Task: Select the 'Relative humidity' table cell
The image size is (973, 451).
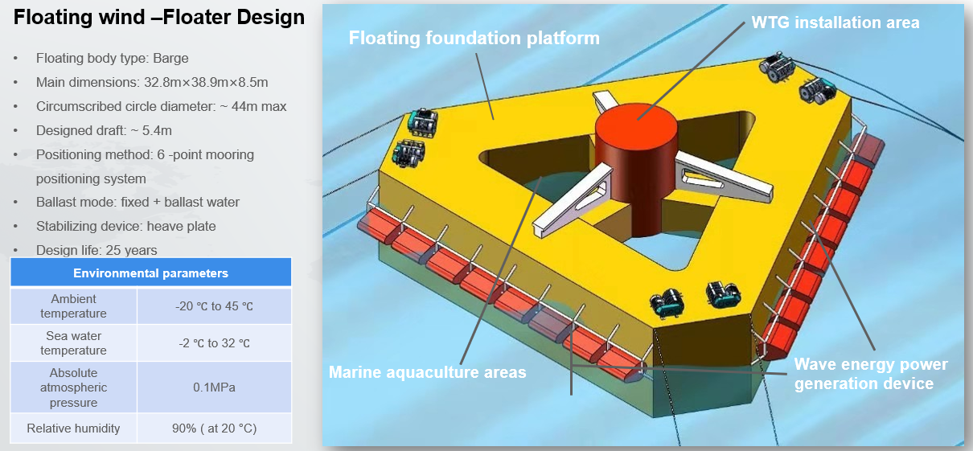Action: [73, 428]
